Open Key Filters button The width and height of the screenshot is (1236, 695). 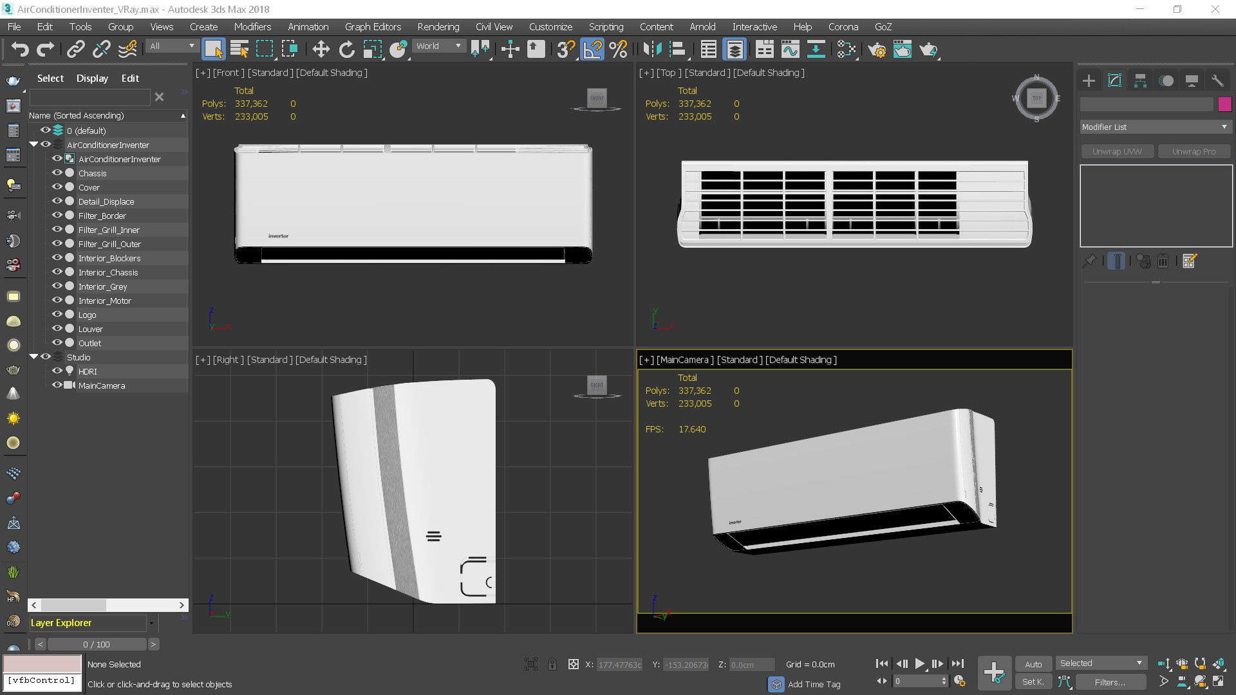[1110, 682]
